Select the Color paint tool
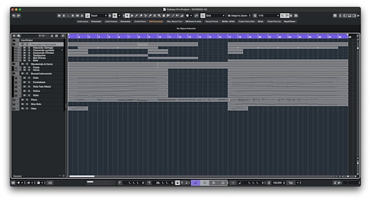Screen dimensions: 371x200 point(182,16)
